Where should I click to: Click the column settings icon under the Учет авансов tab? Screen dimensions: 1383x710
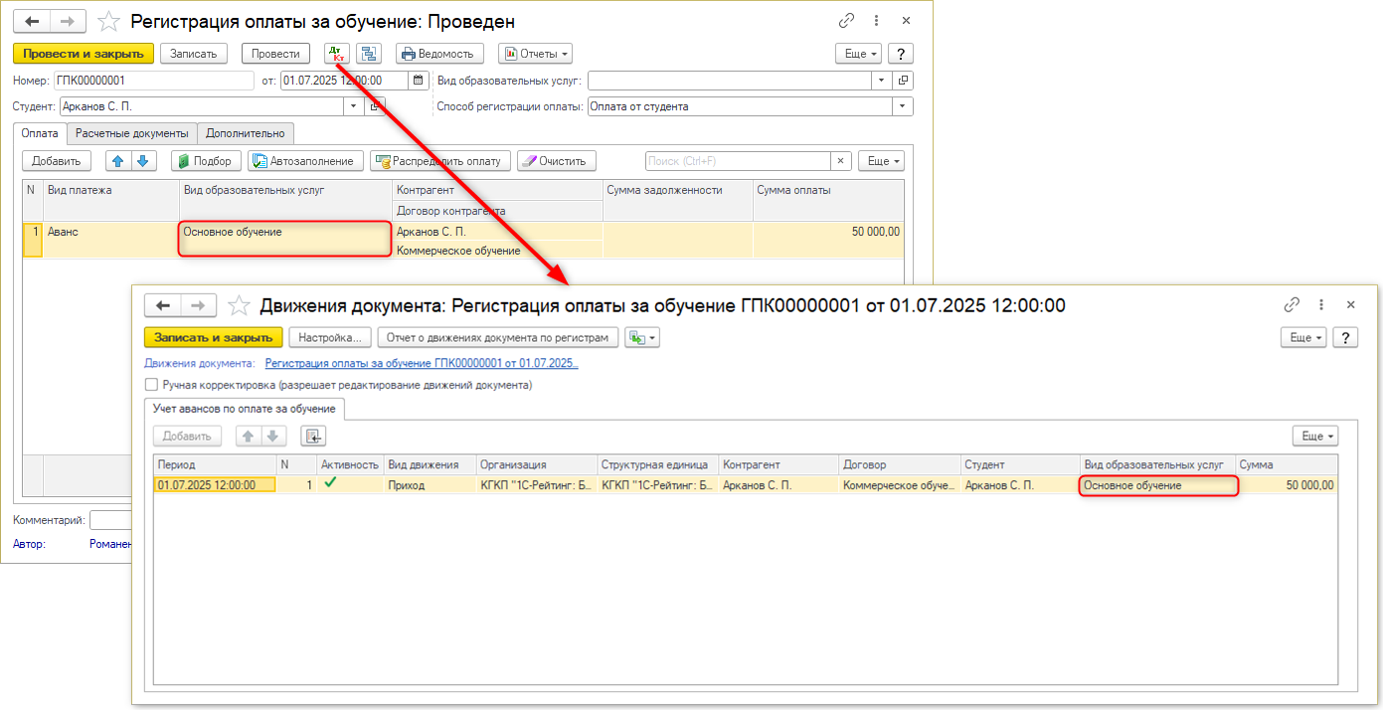coord(313,436)
